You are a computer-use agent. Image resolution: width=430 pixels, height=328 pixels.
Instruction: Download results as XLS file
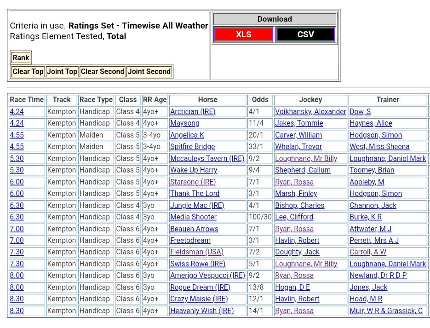pos(243,35)
